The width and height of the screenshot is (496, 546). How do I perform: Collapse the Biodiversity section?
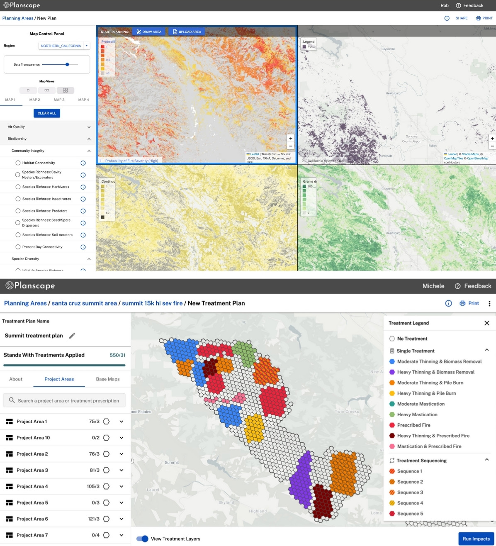[x=89, y=139]
